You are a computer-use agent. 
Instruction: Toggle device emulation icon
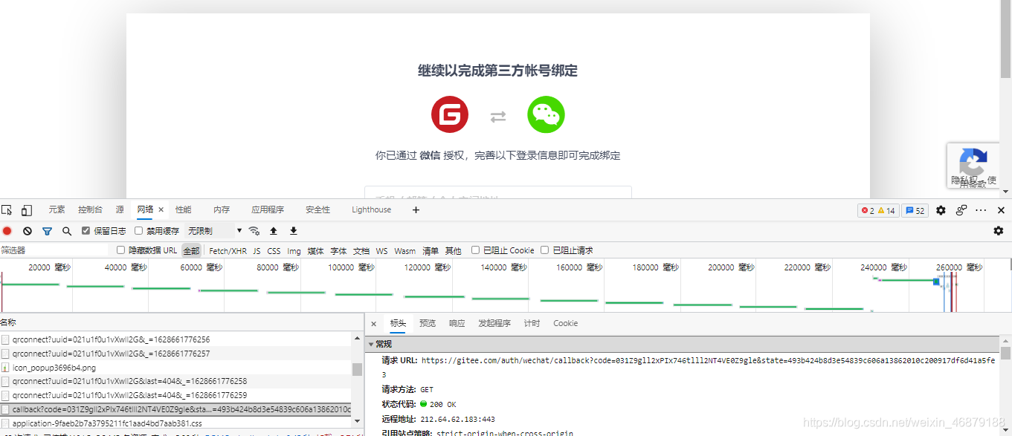pyautogui.click(x=27, y=210)
